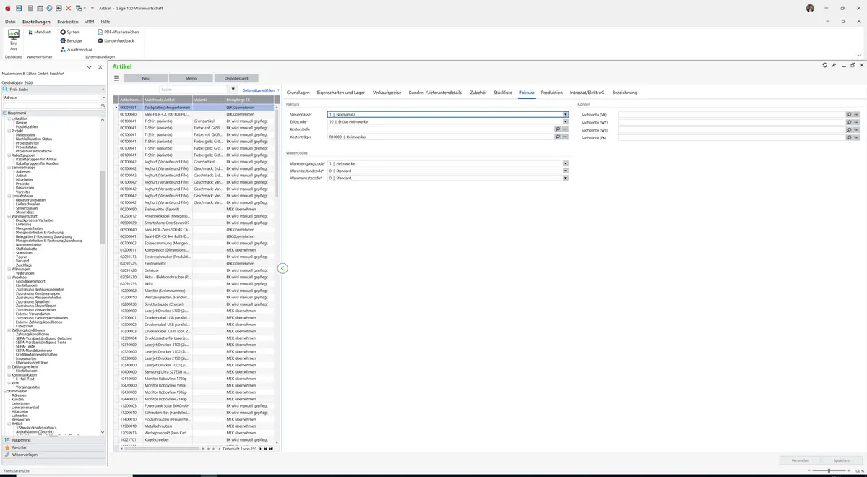Adjust the zoom slider in status bar

point(829,471)
